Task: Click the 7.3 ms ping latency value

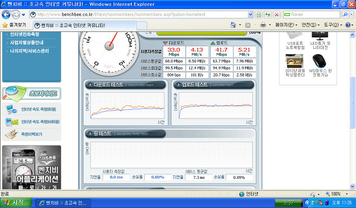Action: 199,177
